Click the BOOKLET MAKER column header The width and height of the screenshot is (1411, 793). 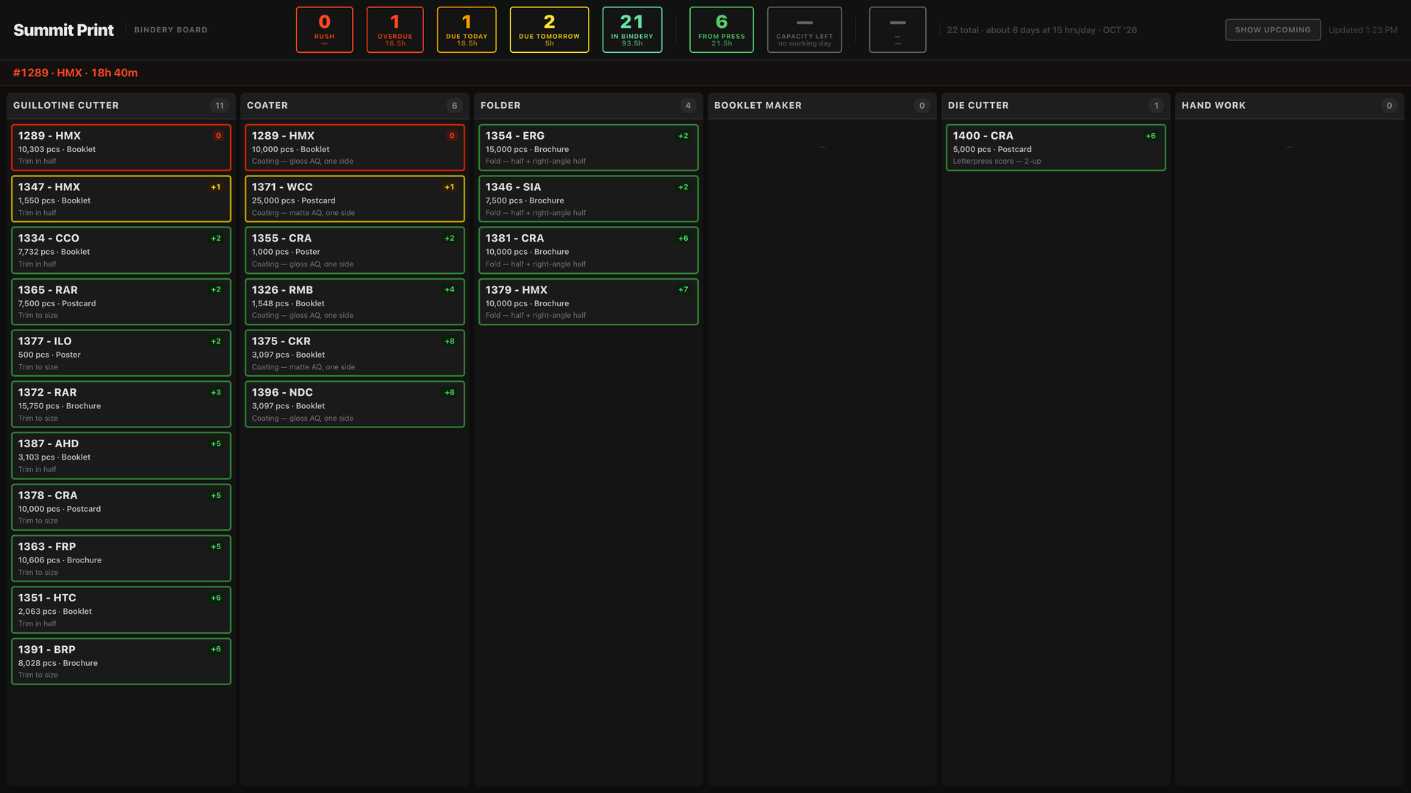[822, 106]
